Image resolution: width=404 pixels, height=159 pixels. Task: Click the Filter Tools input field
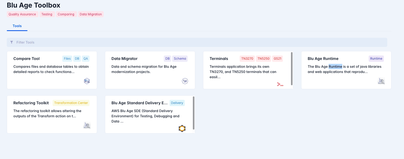pyautogui.click(x=199, y=42)
